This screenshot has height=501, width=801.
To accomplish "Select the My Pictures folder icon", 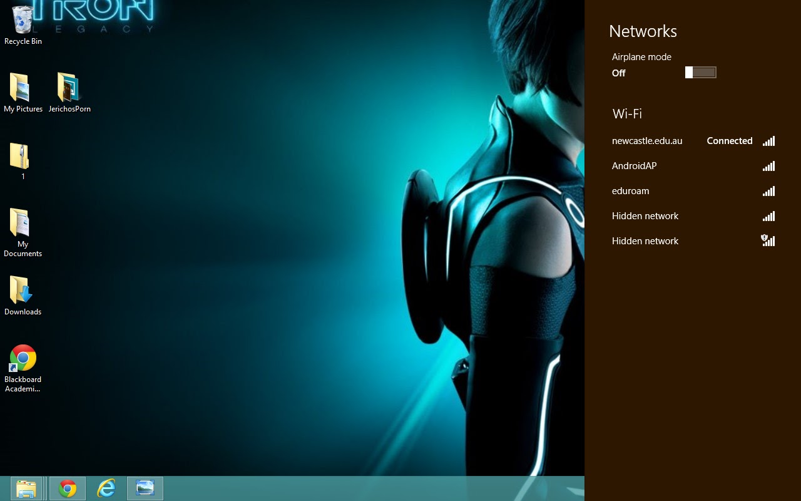I will point(23,93).
